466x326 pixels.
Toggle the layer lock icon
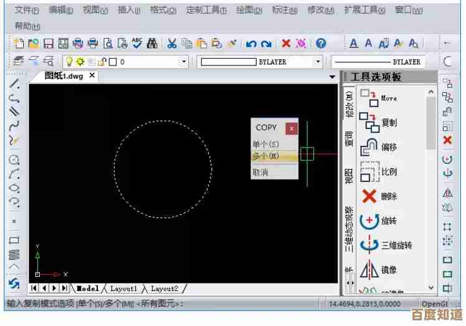point(102,62)
